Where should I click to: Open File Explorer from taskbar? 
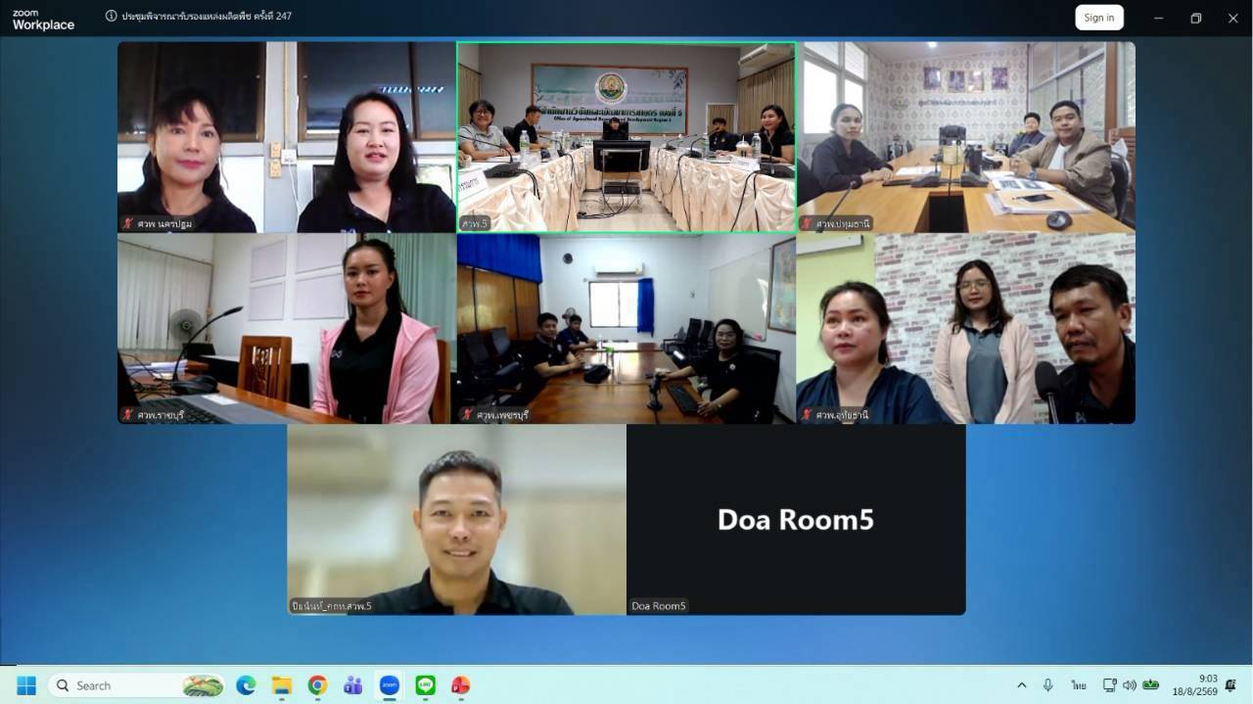click(x=282, y=685)
